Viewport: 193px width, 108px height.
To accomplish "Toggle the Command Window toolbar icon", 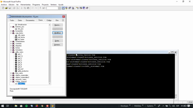I will (x=63, y=8).
